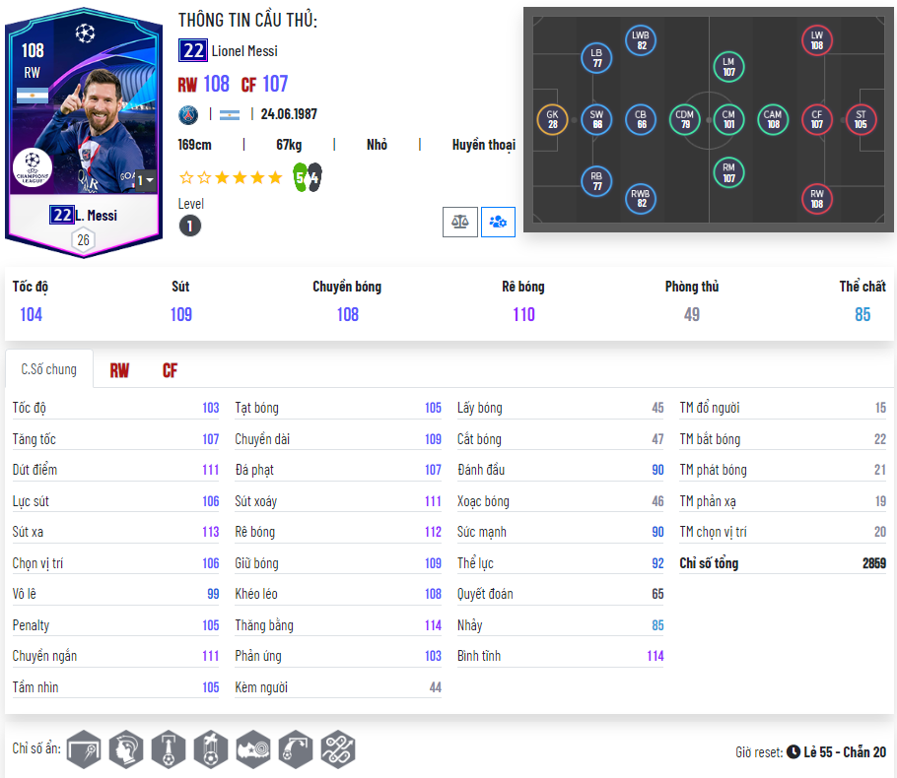This screenshot has width=897, height=778.
Task: Click the blue team group icon button
Action: (x=498, y=222)
